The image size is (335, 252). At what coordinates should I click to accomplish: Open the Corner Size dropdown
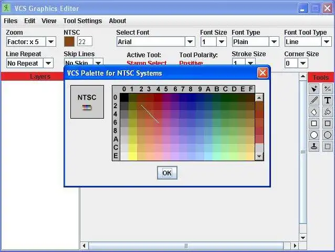coord(303,63)
